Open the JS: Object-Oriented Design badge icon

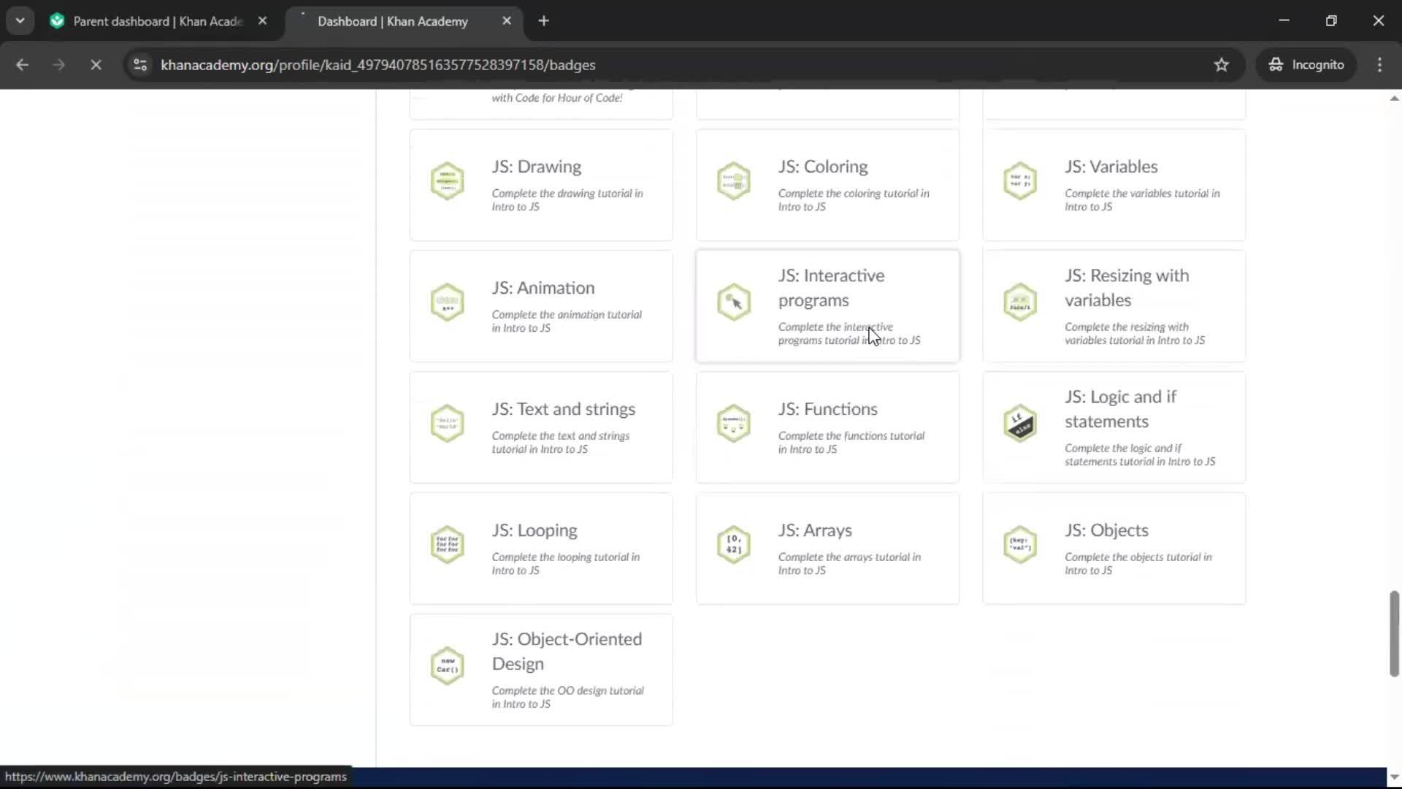pyautogui.click(x=447, y=666)
